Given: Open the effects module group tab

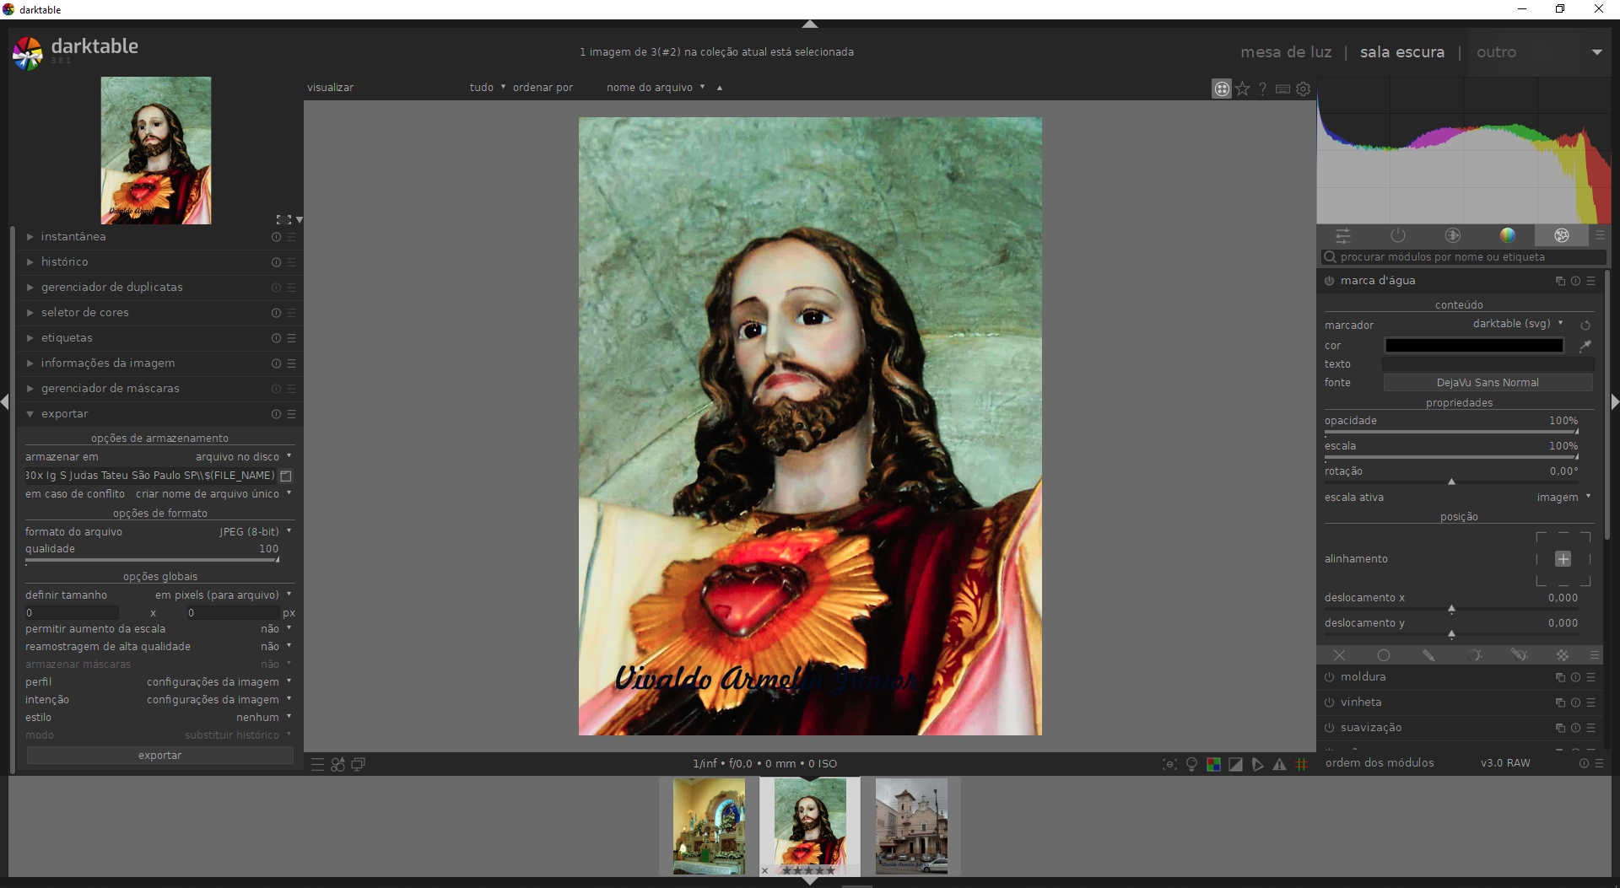Looking at the screenshot, I should [1562, 235].
